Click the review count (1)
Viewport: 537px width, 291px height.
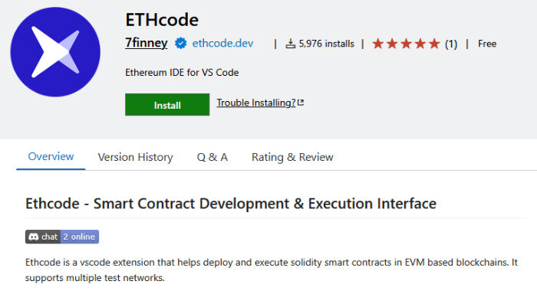(451, 44)
